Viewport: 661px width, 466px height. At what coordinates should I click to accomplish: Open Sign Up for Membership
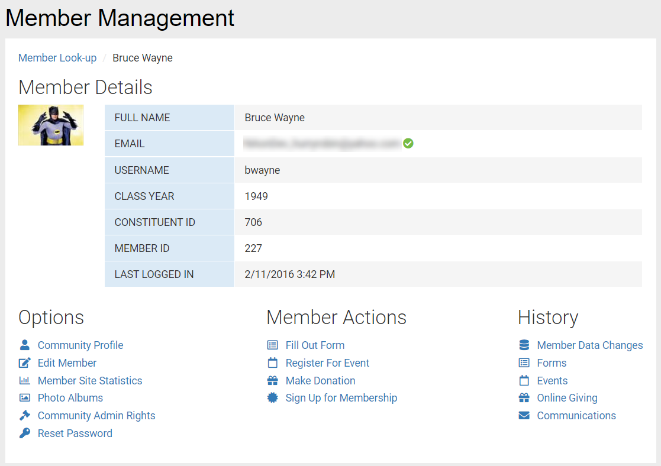click(341, 398)
